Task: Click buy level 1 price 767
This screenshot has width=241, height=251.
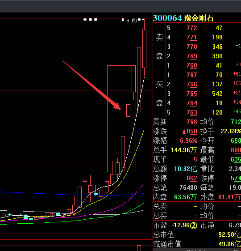Action: pyautogui.click(x=192, y=75)
